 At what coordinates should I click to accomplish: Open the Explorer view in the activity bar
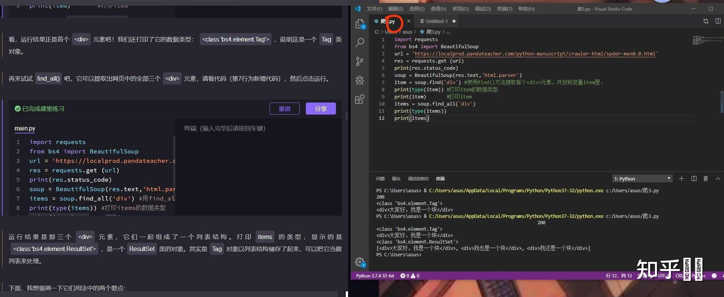[x=360, y=24]
